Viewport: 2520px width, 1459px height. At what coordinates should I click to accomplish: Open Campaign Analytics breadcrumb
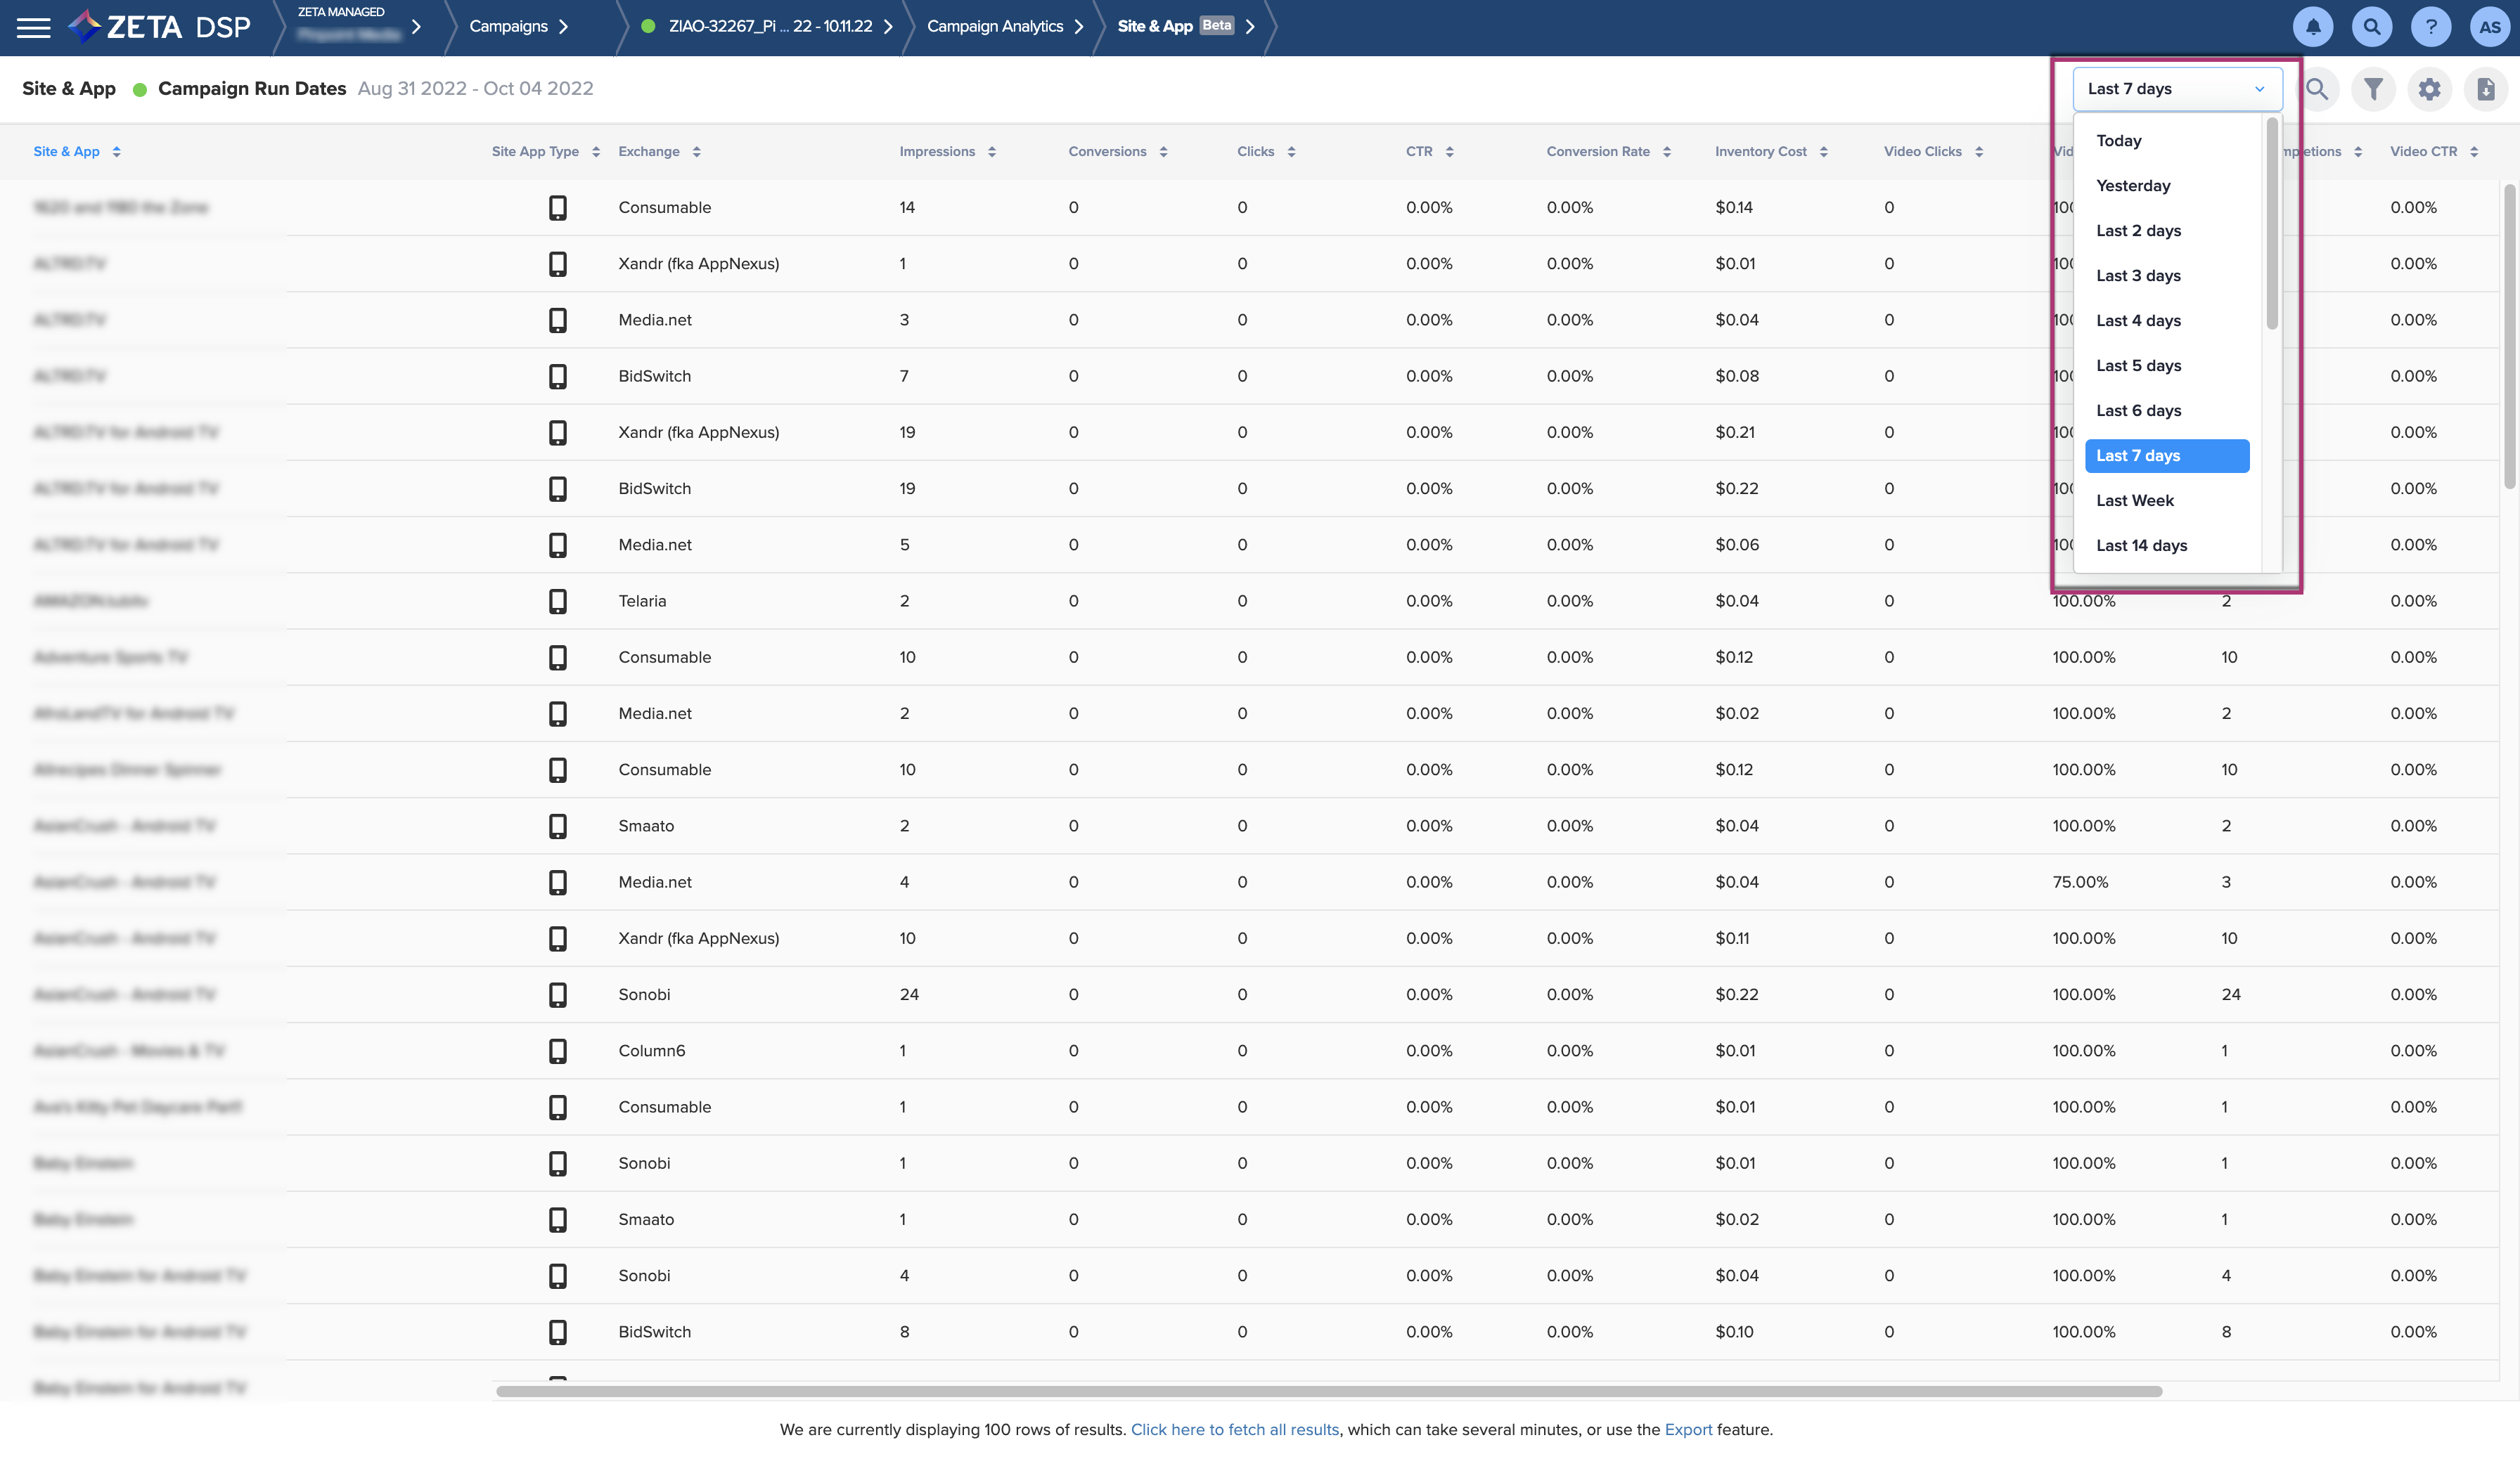tap(994, 27)
